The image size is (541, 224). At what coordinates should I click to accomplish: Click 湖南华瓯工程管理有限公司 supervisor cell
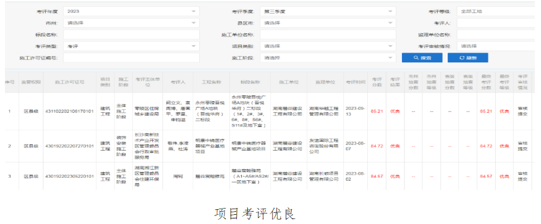(x=325, y=111)
